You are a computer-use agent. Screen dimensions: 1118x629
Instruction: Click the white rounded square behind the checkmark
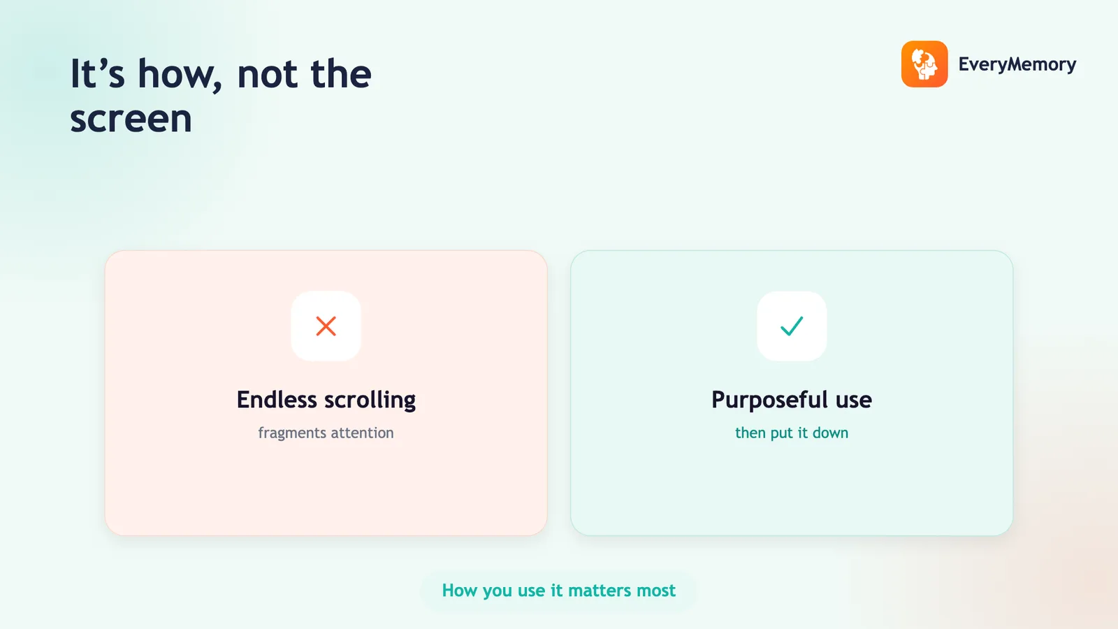click(792, 326)
